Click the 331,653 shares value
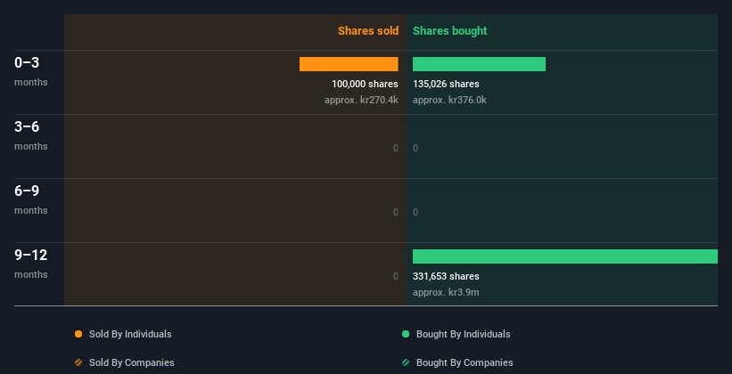732x374 pixels. coord(446,276)
